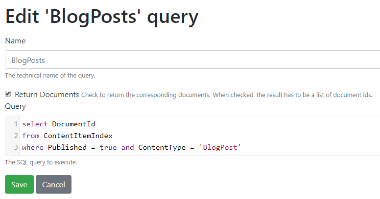Click the 'and' keyword in the query
This screenshot has width=380, height=199.
pos(127,147)
